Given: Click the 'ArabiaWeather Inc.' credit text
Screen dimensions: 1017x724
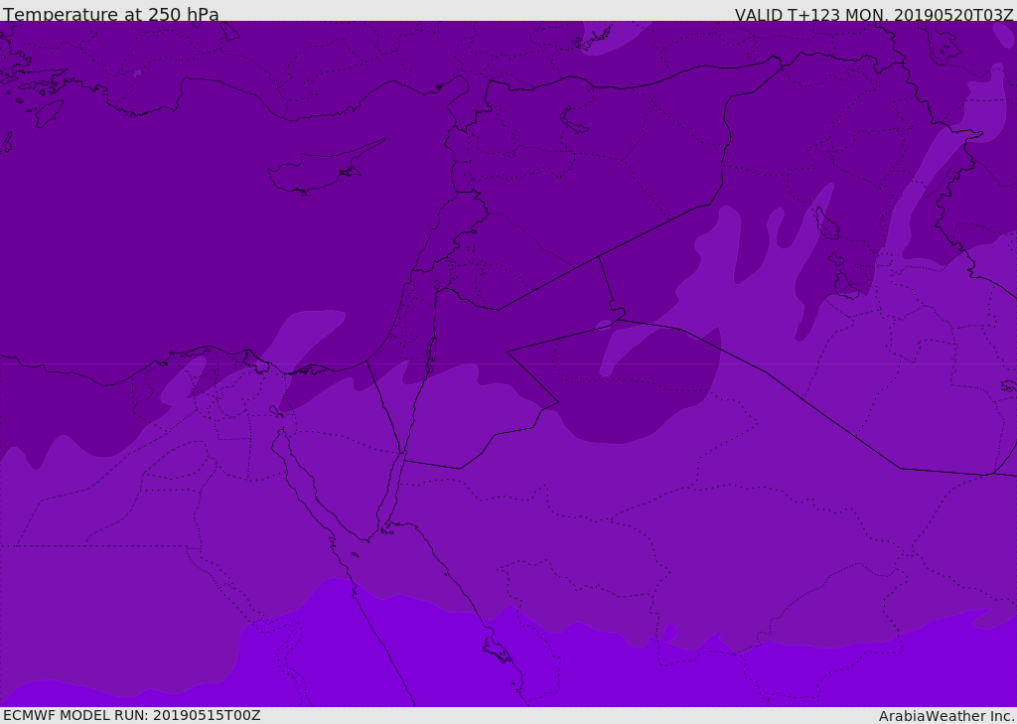Looking at the screenshot, I should pos(945,716).
